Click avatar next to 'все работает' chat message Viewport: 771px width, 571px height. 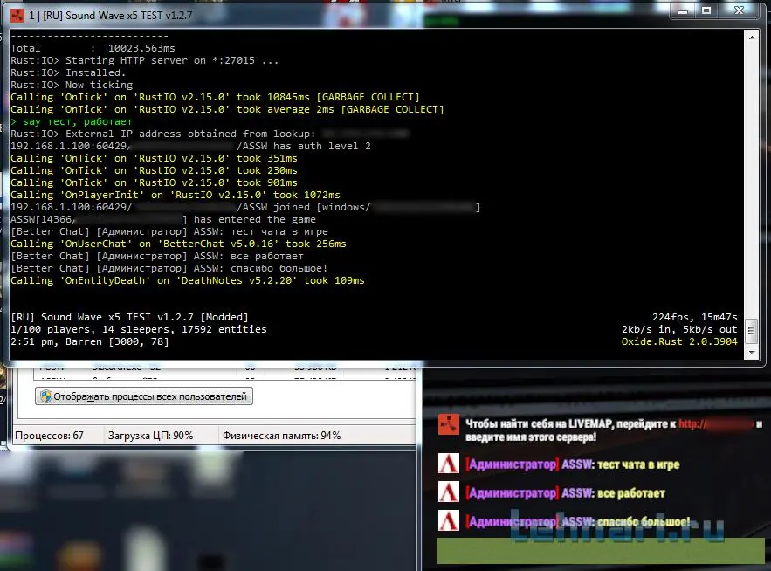pos(449,492)
